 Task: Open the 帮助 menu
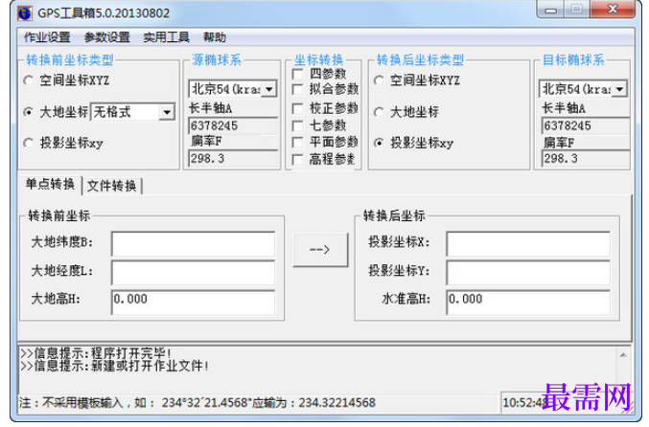[x=215, y=37]
